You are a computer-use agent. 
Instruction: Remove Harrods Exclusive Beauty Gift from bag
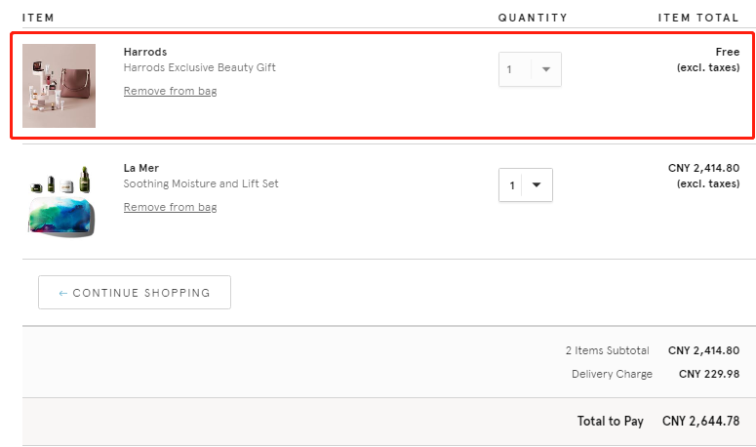point(170,91)
